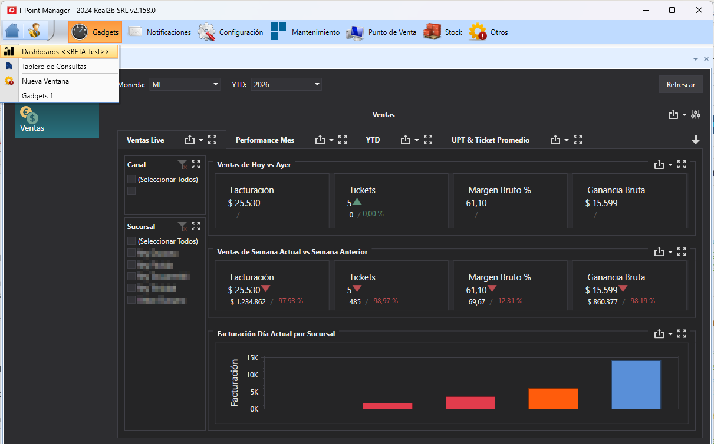Open the tab list arrow near top right
The width and height of the screenshot is (714, 444).
pyautogui.click(x=695, y=59)
